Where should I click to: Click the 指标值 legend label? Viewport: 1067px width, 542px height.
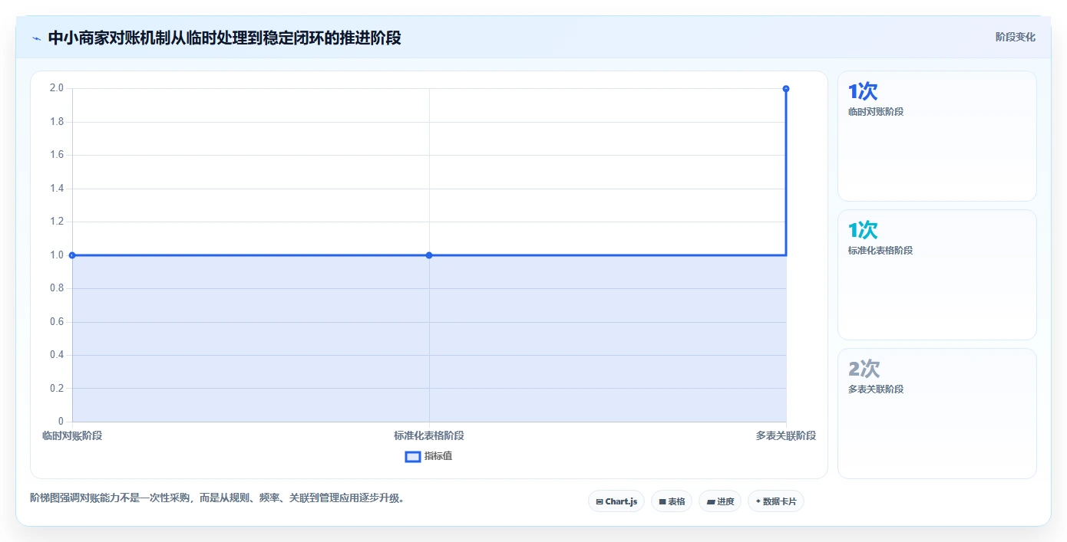[438, 456]
